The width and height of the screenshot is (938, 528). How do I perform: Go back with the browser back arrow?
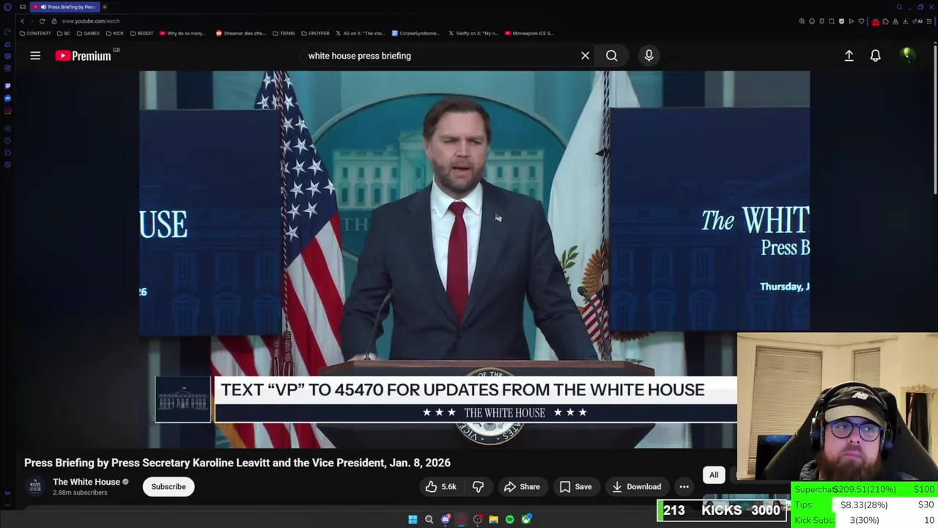point(22,21)
